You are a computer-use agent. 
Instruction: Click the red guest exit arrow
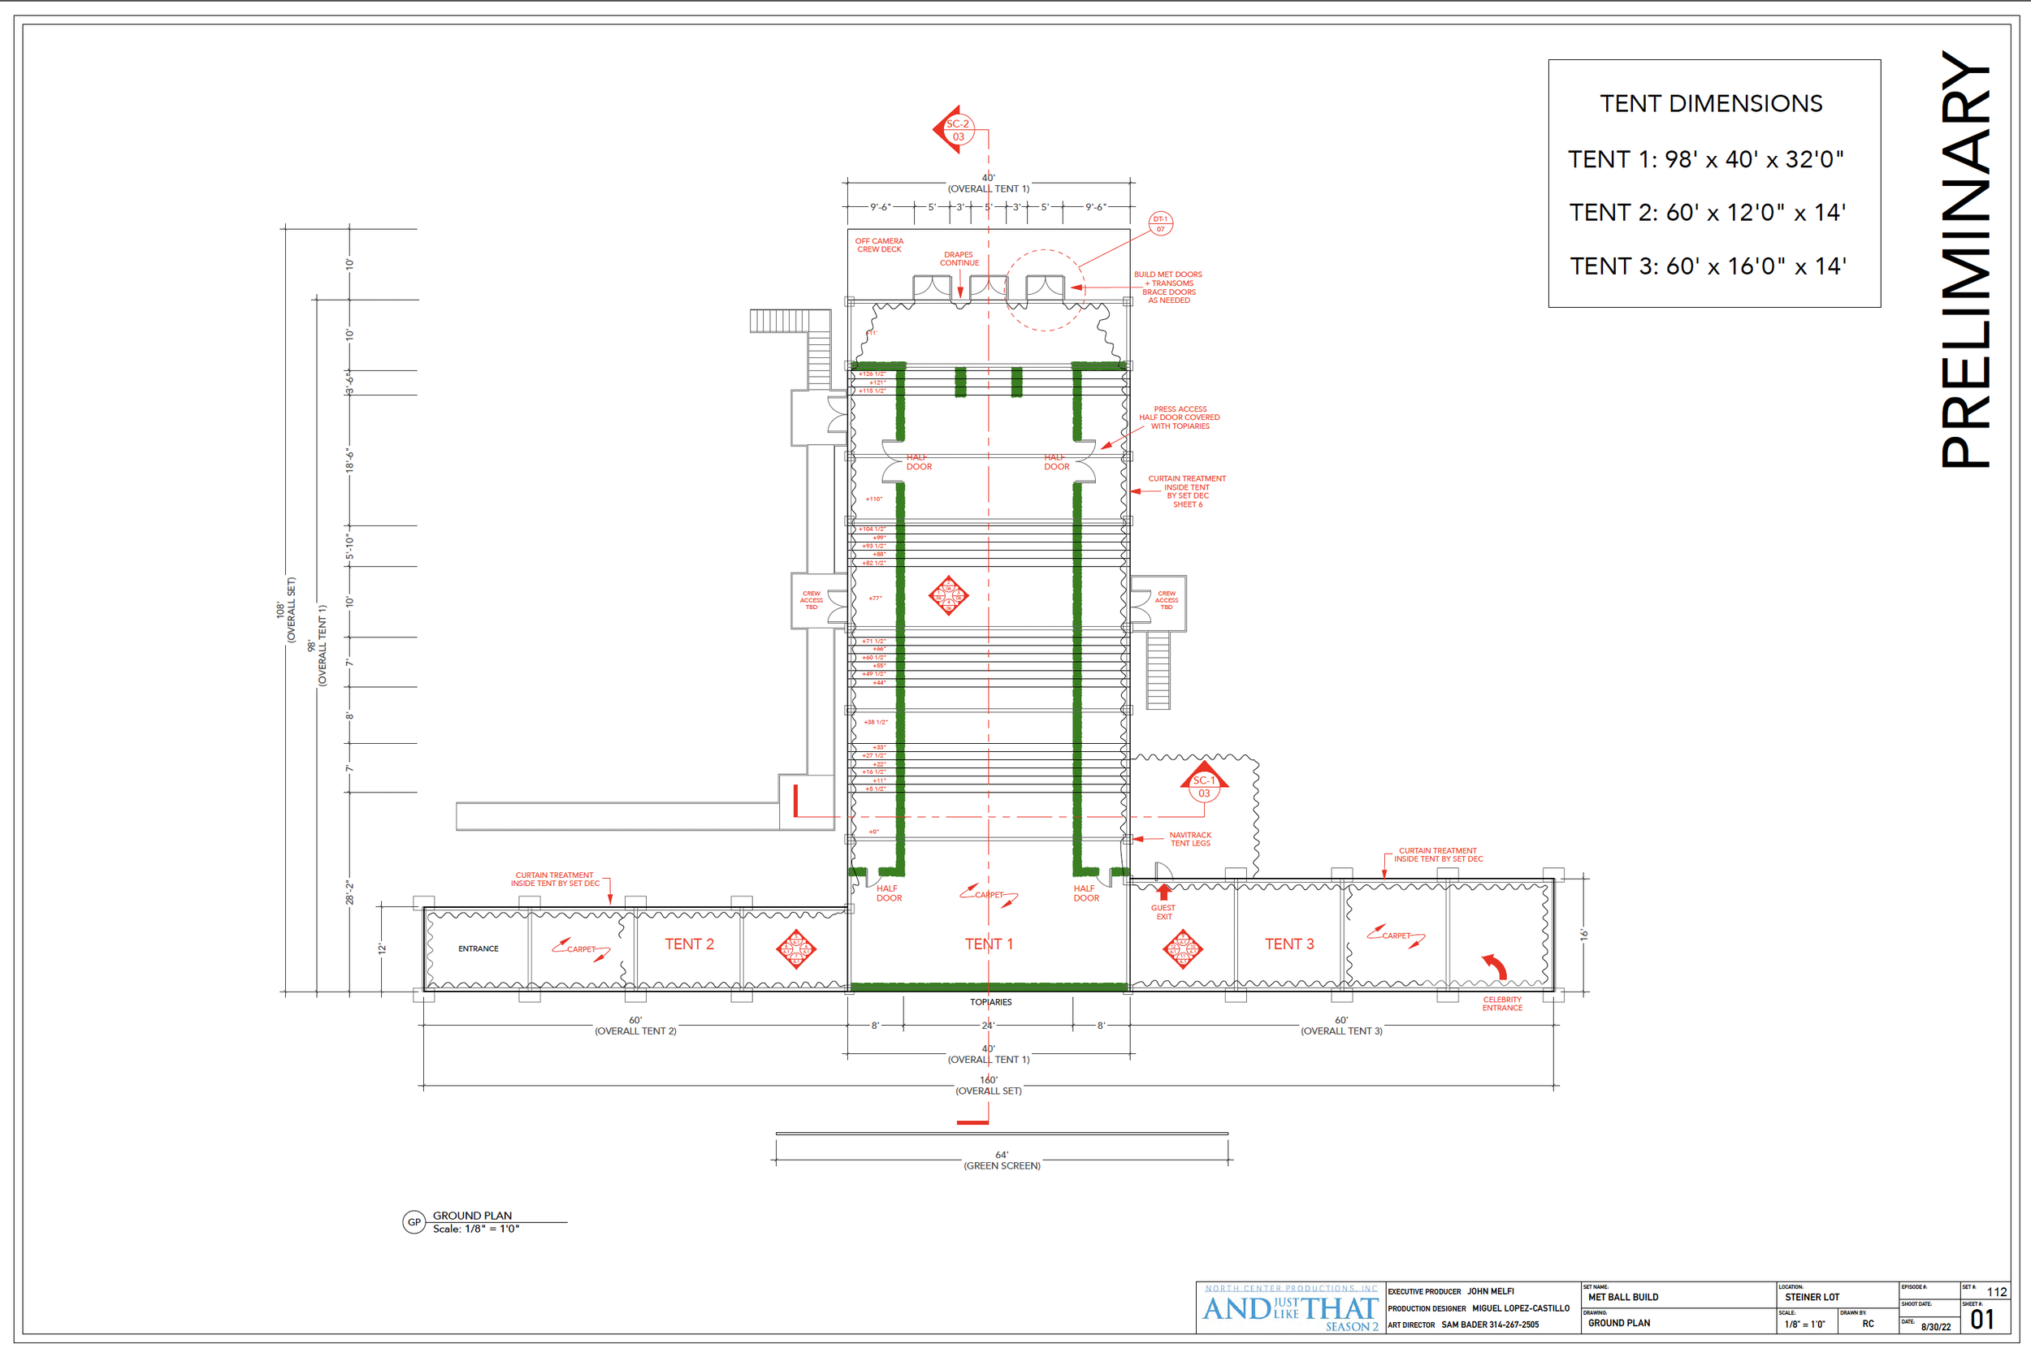(1163, 892)
